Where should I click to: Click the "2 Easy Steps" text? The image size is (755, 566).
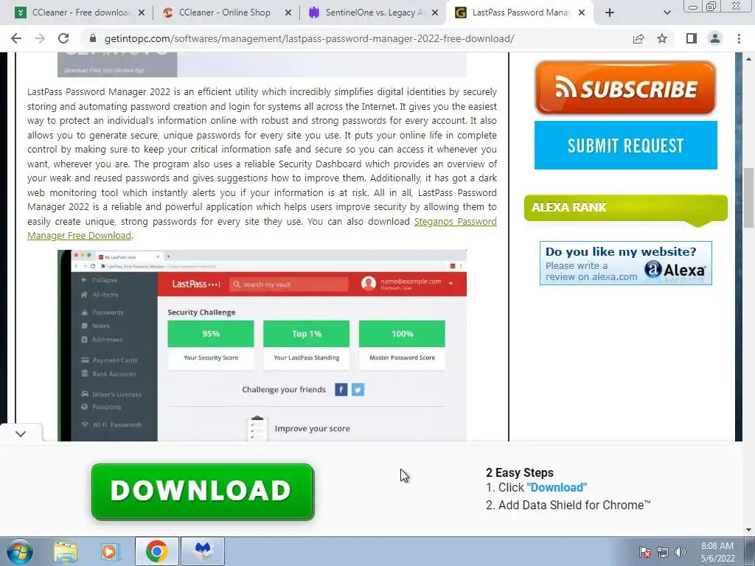520,472
